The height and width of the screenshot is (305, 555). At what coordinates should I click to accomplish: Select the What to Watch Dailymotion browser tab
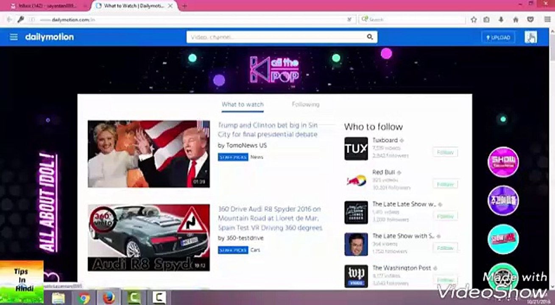point(134,6)
